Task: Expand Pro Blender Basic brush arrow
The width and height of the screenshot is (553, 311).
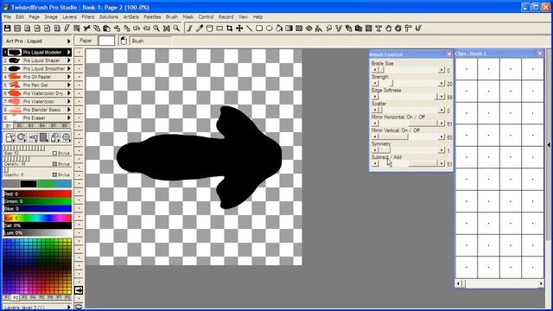Action: [x=69, y=110]
